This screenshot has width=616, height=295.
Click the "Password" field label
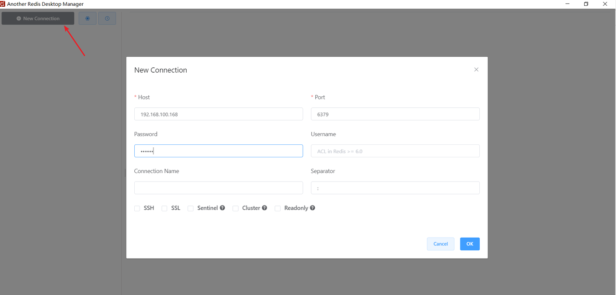click(x=146, y=134)
